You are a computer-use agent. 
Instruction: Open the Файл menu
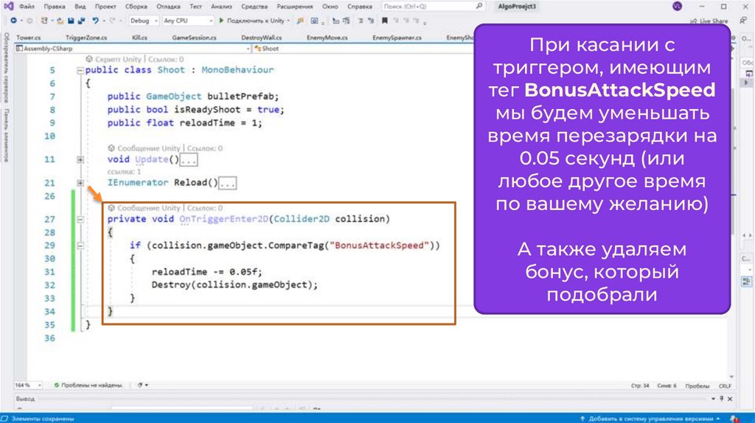click(27, 6)
